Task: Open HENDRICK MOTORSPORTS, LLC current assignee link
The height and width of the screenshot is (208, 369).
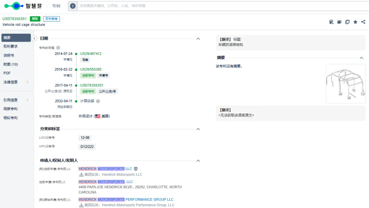Action: tap(106, 182)
